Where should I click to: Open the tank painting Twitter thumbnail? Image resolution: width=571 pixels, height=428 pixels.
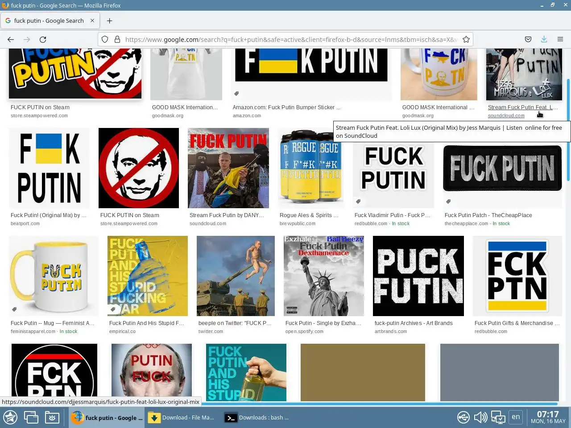[236, 276]
